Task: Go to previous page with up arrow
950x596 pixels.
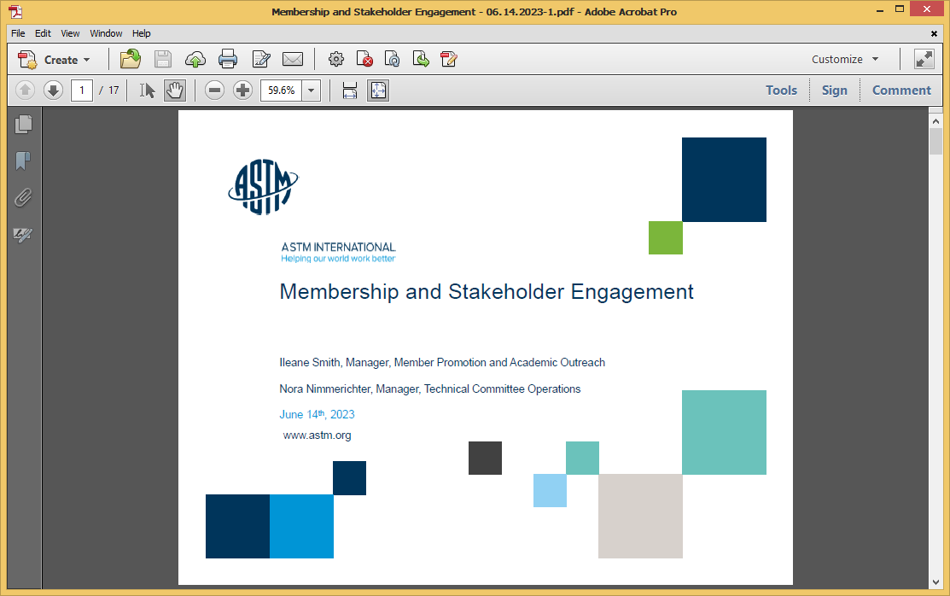Action: point(25,91)
